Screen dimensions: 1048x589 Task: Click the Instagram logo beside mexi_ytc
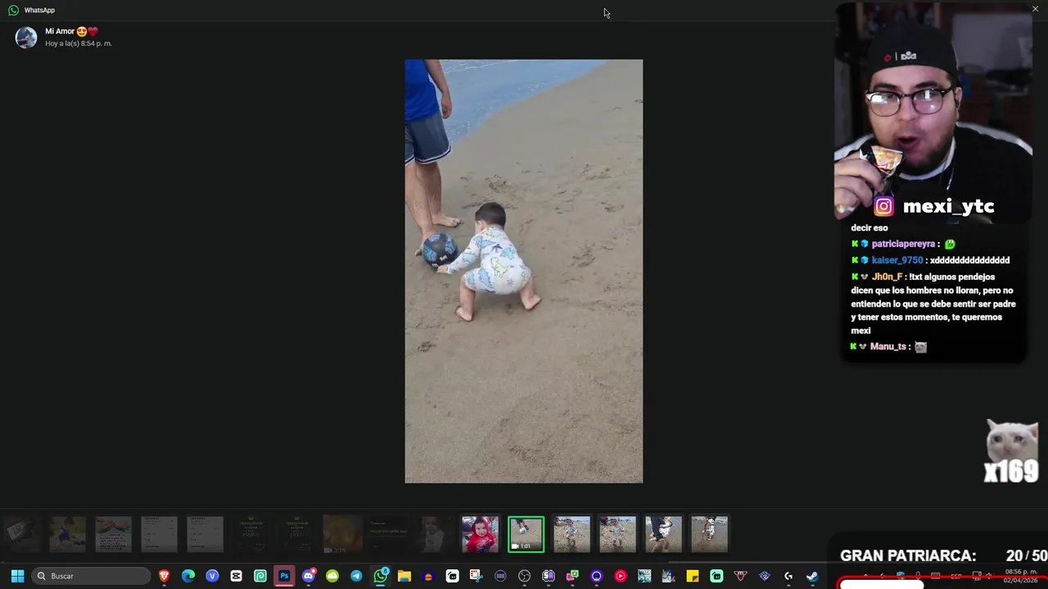coord(883,206)
